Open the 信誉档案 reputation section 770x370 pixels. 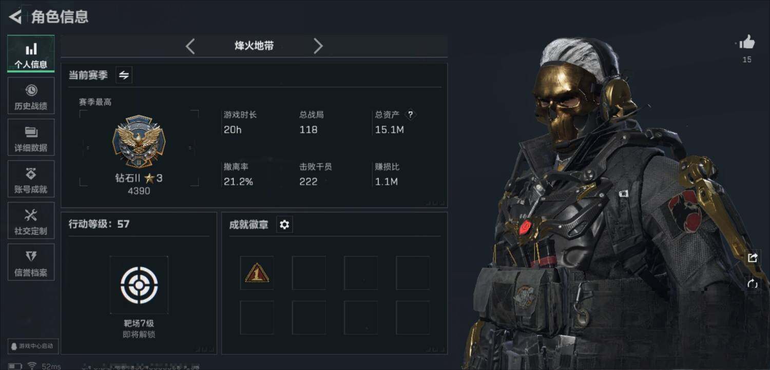point(31,262)
